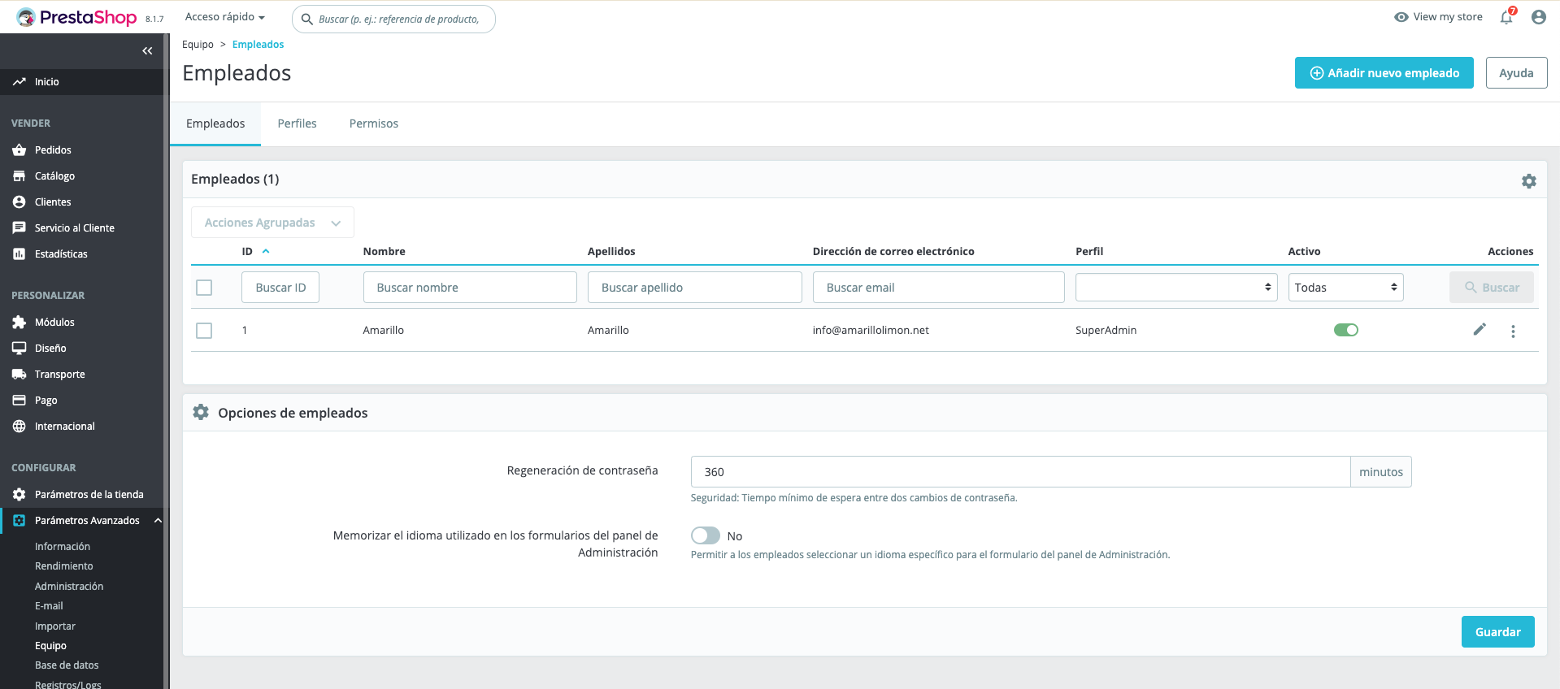Click the Empleados breadcrumb link
Viewport: 1560px width, 689px height.
pyautogui.click(x=258, y=45)
